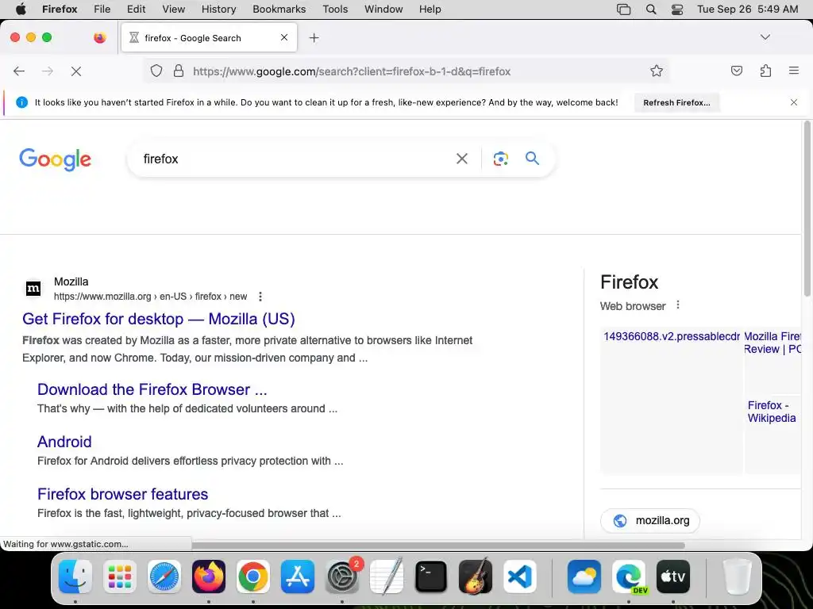
Task: Open Firefox browser features link
Action: pos(122,494)
